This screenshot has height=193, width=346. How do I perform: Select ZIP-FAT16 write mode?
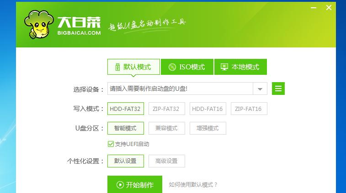coord(249,109)
